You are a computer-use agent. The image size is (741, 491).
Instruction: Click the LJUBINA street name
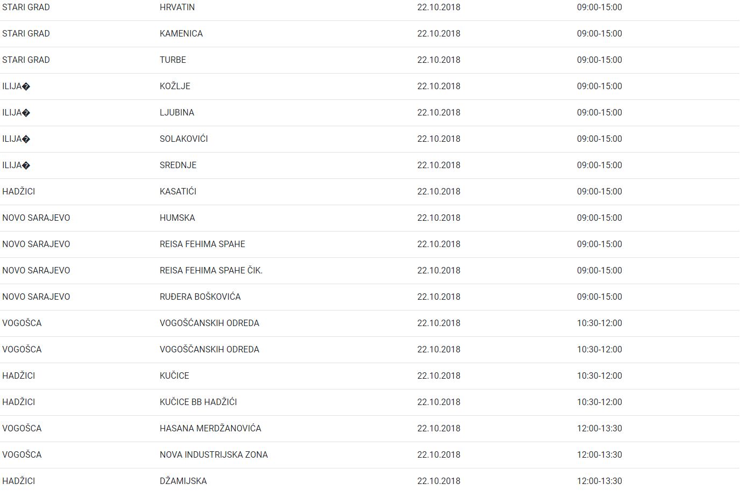pos(177,113)
